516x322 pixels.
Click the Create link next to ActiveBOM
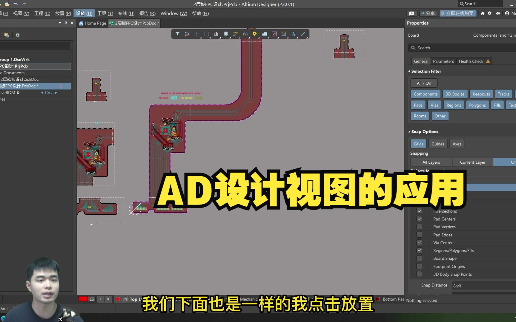[49, 92]
